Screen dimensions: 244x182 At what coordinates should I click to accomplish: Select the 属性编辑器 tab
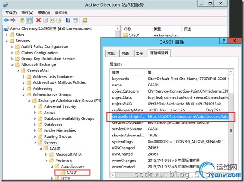pyautogui.click(x=159, y=53)
